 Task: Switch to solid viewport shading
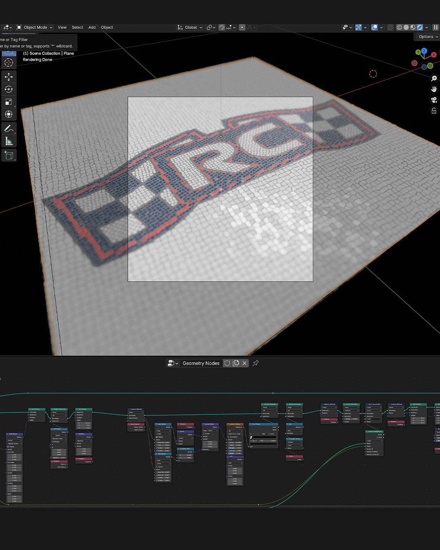pos(406,27)
